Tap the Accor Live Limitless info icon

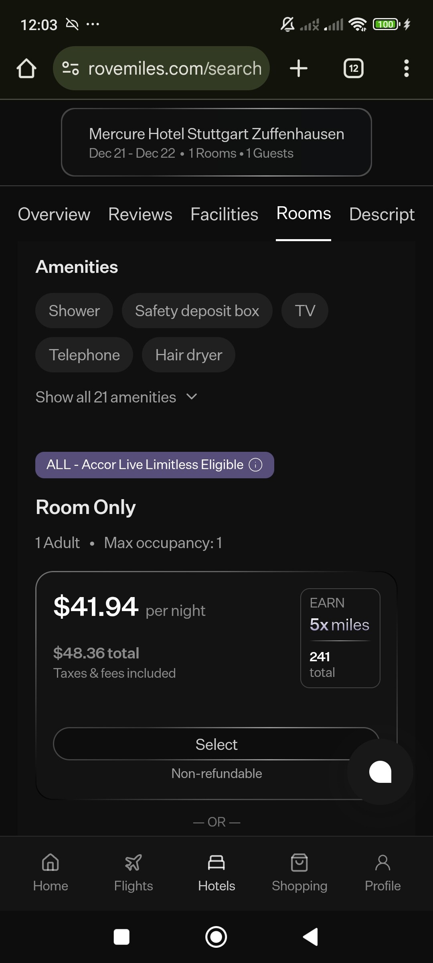coord(255,465)
